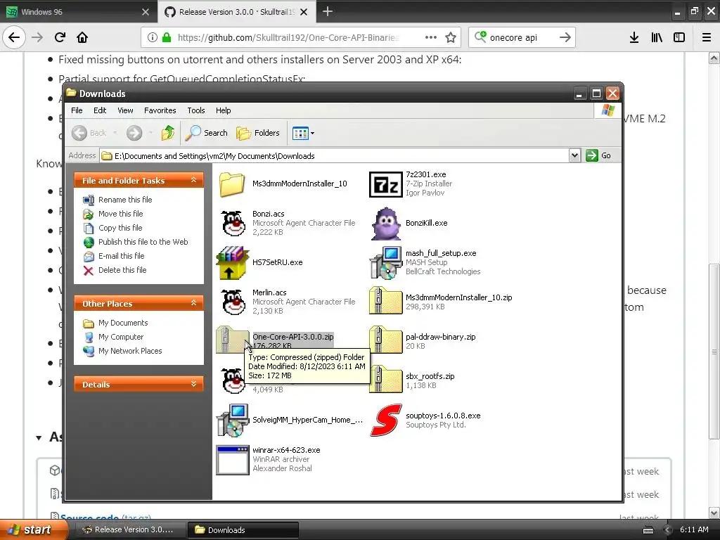Open the browser hamburger menu

tap(706, 38)
